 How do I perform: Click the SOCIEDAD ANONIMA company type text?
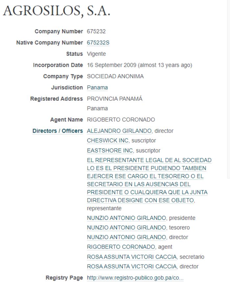point(115,76)
